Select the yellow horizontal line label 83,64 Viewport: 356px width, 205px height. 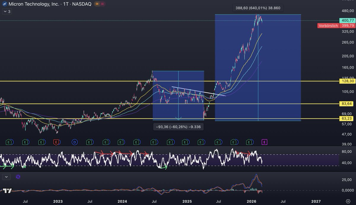347,104
